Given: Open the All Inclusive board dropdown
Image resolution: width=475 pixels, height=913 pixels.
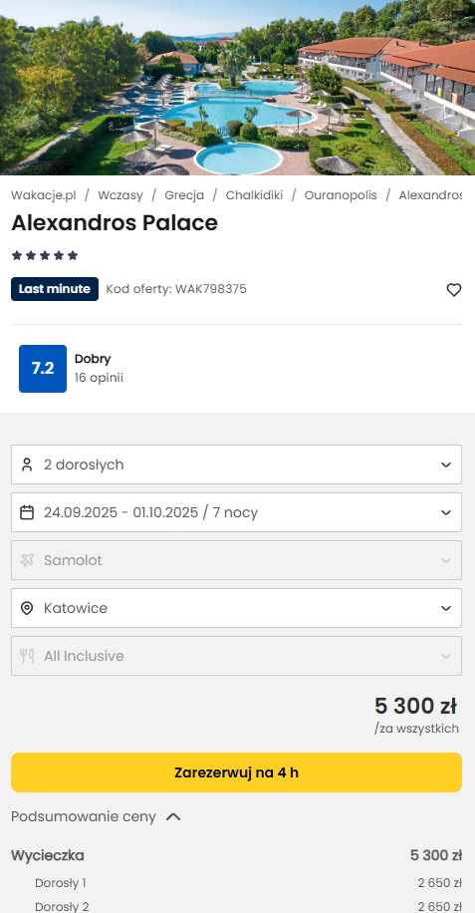Looking at the screenshot, I should (237, 656).
